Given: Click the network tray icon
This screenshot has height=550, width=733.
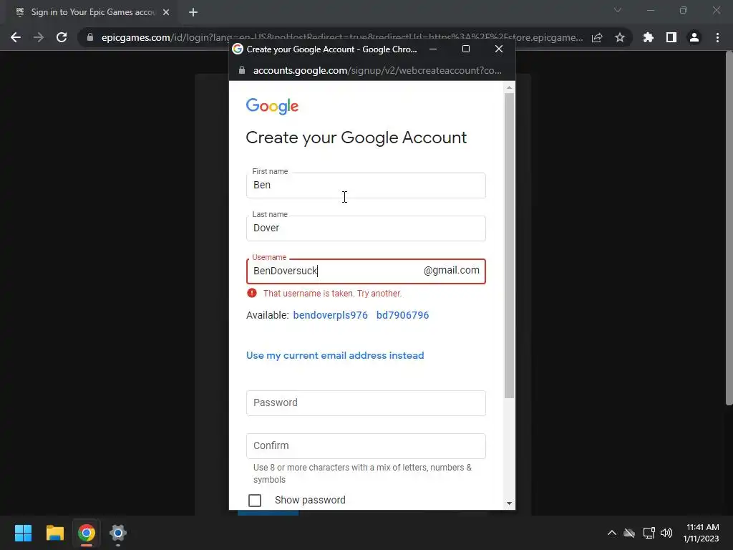Looking at the screenshot, I should [x=649, y=533].
